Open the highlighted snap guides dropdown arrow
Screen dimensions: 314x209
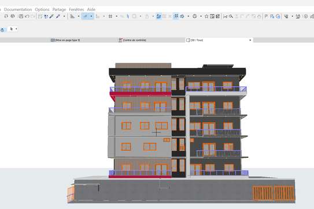coord(91,16)
